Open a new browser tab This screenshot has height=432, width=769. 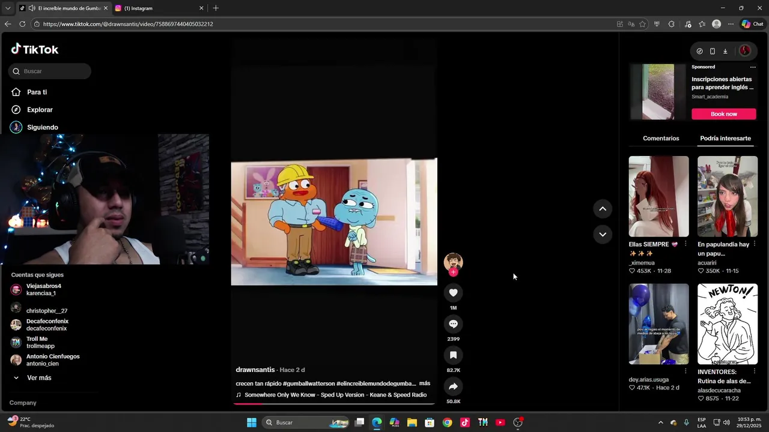click(216, 8)
